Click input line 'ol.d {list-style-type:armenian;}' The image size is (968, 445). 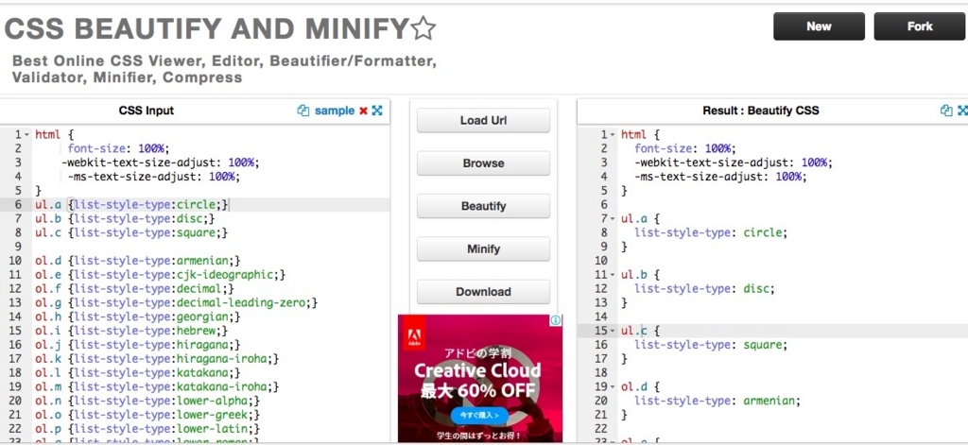tap(138, 261)
